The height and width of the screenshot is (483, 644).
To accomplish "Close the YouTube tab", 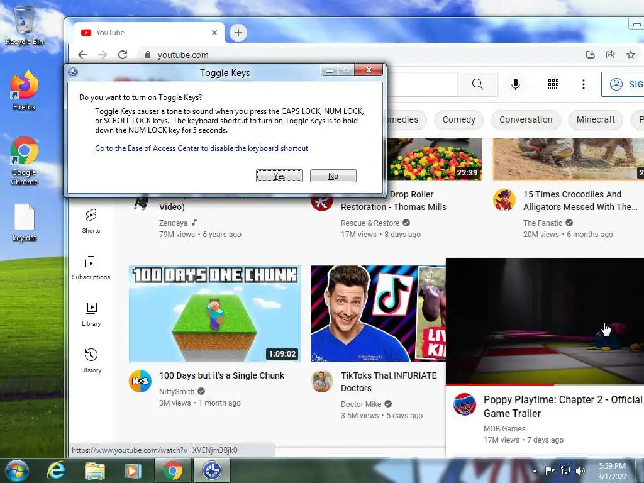I will click(214, 33).
